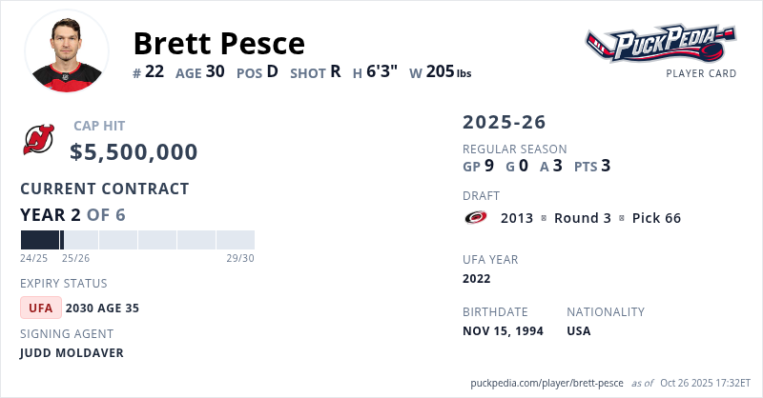This screenshot has width=763, height=398.
Task: Click the signing agent name Judd Moldaver
Action: [x=72, y=353]
